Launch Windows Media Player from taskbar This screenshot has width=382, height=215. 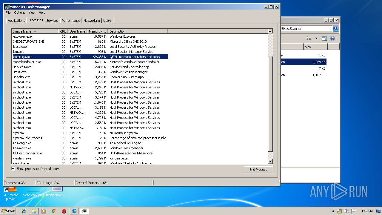pos(44,211)
